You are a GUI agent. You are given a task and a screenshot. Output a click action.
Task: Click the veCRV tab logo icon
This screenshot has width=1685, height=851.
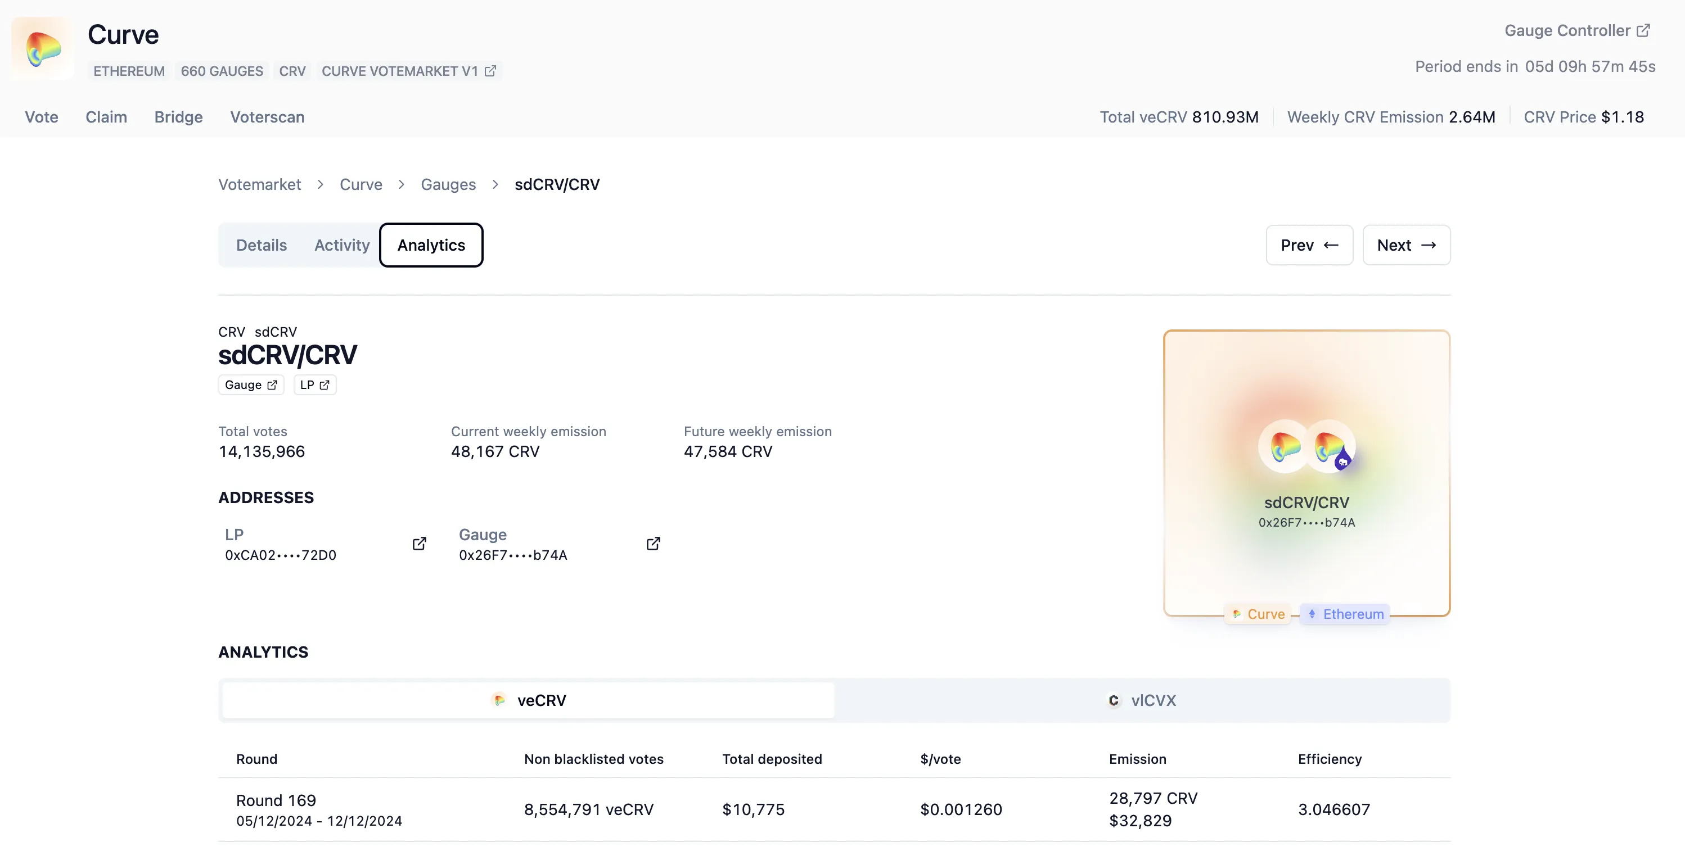[x=499, y=700]
